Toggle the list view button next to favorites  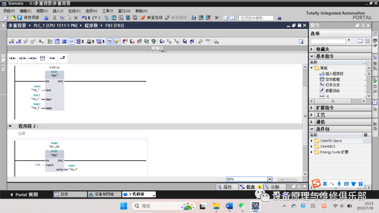[109, 41]
